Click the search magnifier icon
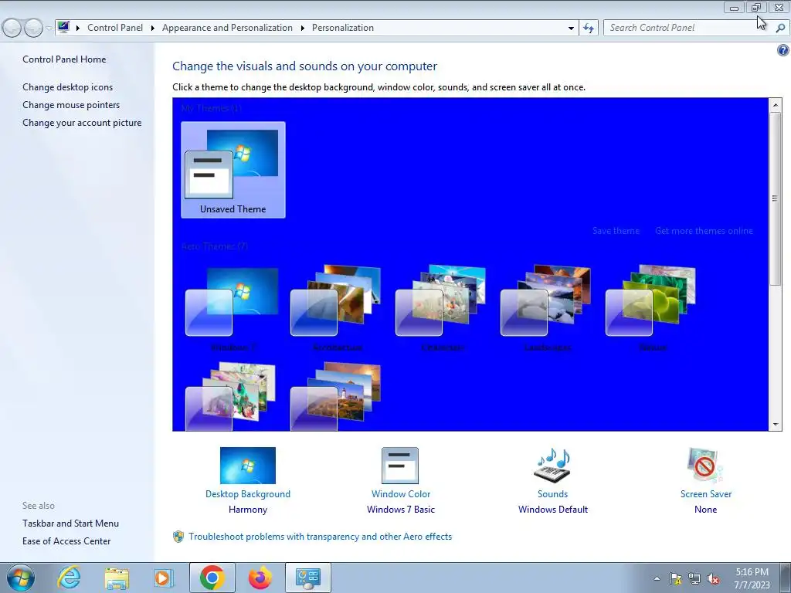Viewport: 791px width, 593px height. pyautogui.click(x=780, y=29)
